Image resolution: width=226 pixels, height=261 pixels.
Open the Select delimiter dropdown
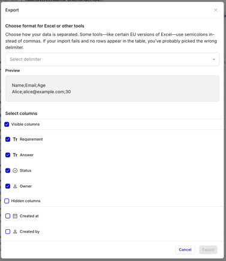click(x=112, y=60)
